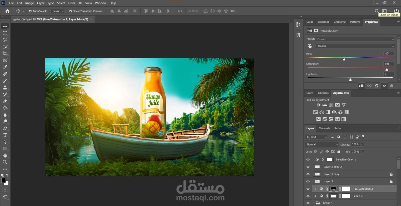Delete the adjustment with the trash icon
The width and height of the screenshot is (401, 206).
tap(392, 86)
